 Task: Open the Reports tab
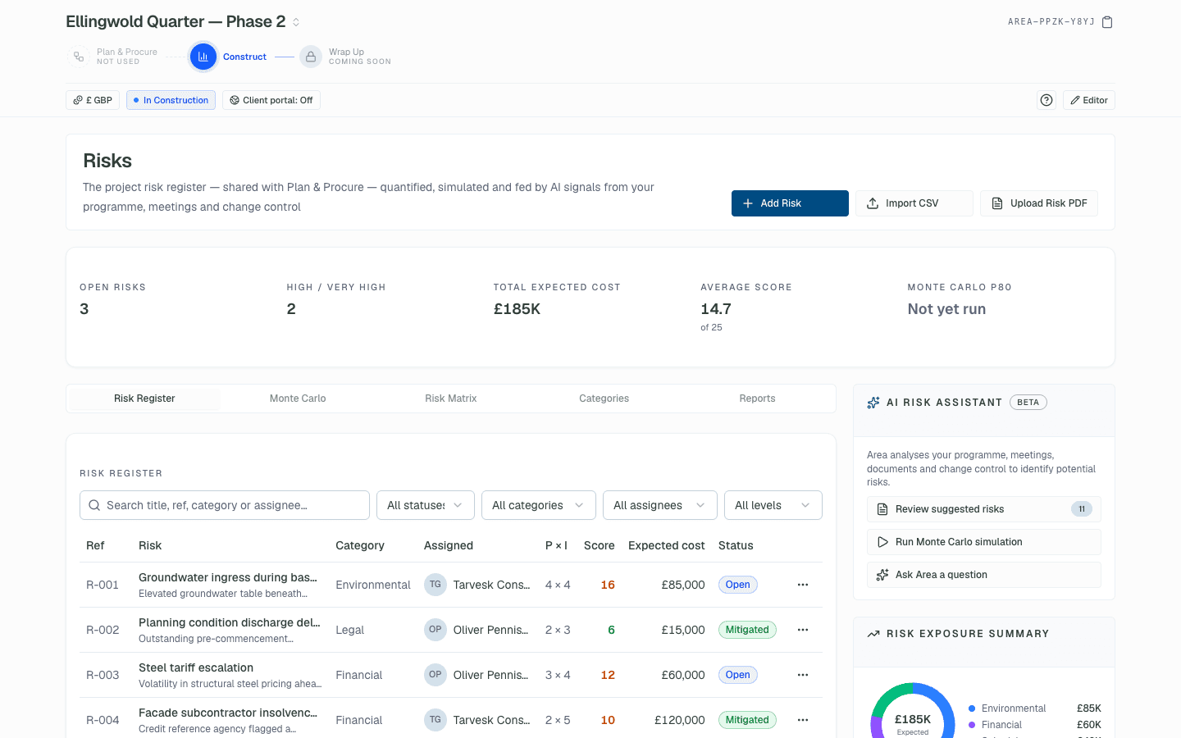757,399
